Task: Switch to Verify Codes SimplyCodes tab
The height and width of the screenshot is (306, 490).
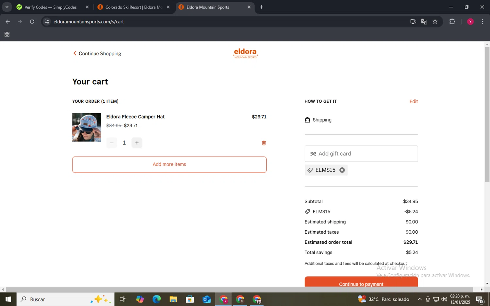Action: [x=51, y=7]
